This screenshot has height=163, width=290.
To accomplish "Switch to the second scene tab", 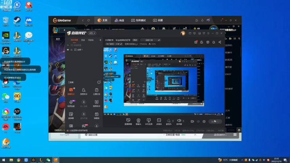I will pyautogui.click(x=83, y=40).
